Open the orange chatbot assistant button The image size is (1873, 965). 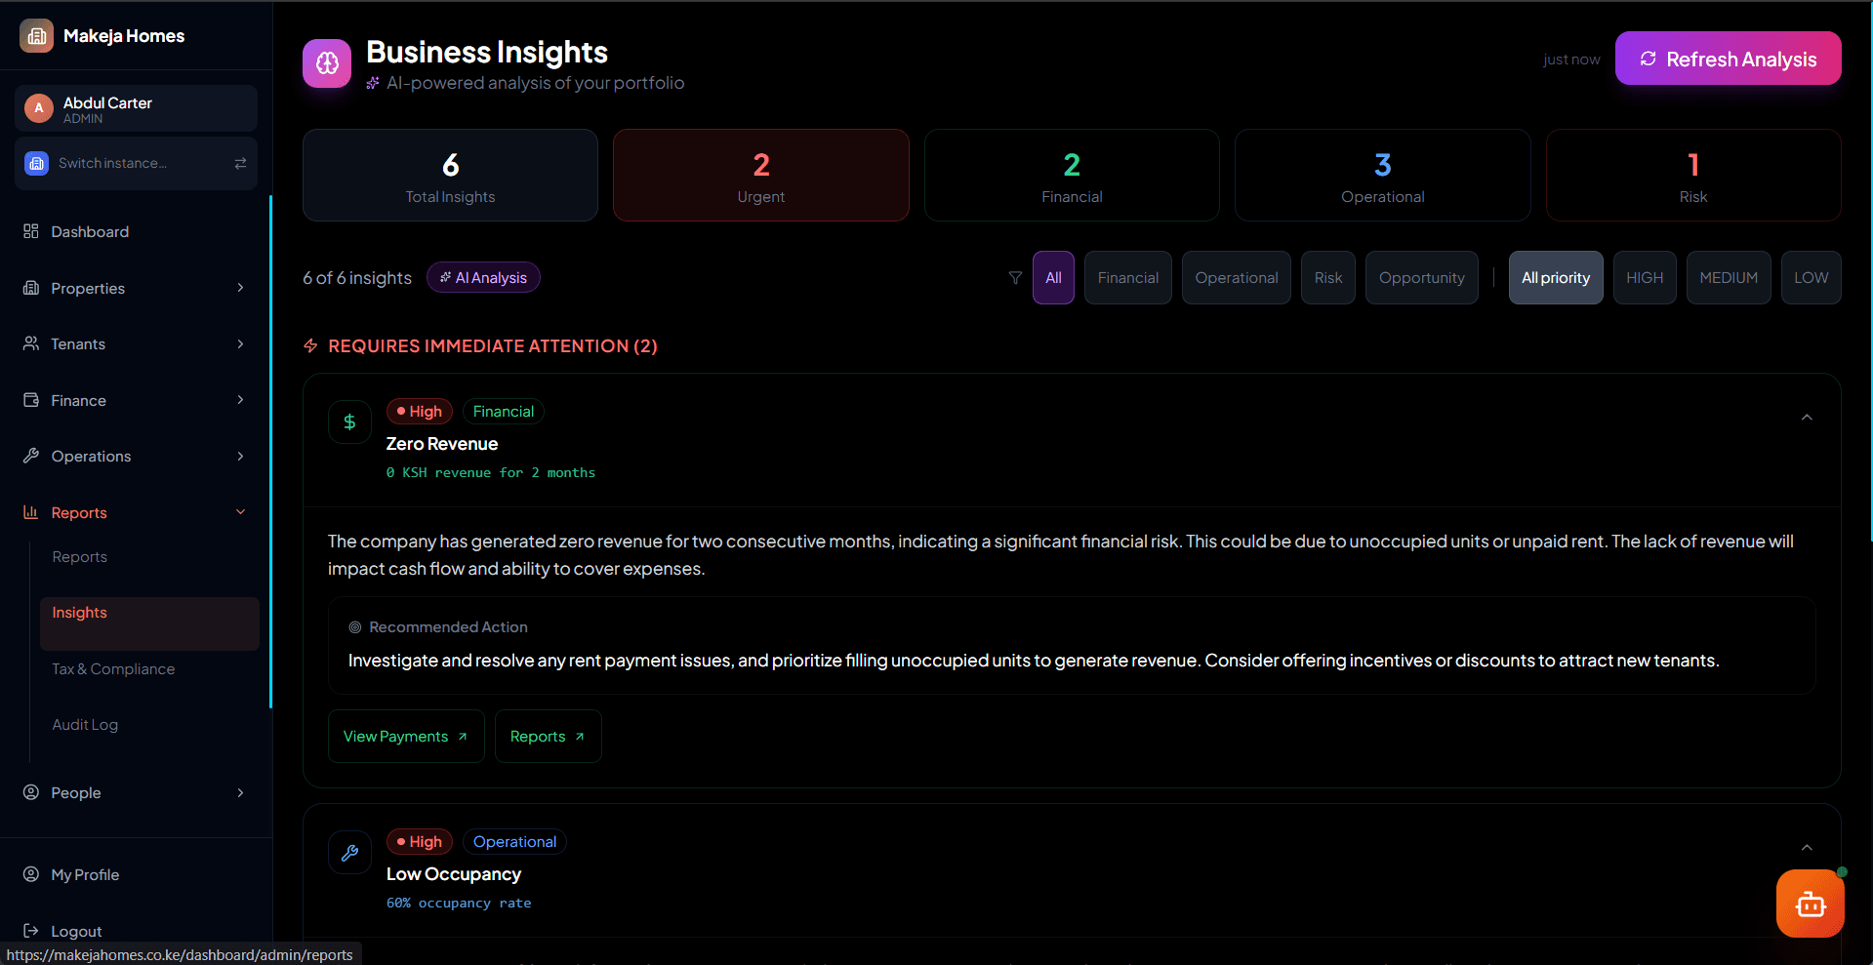pos(1811,904)
